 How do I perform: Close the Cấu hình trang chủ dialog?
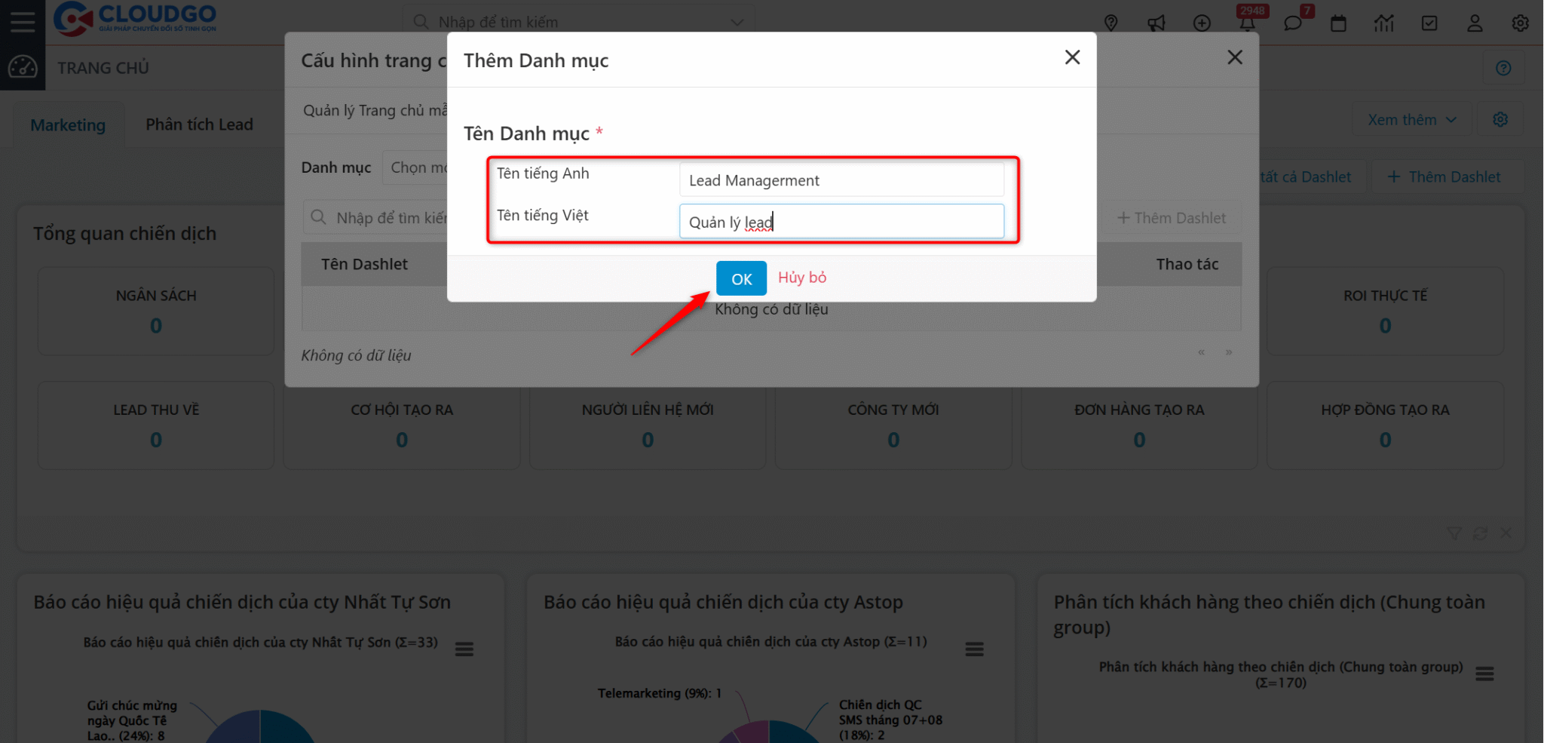[1234, 57]
